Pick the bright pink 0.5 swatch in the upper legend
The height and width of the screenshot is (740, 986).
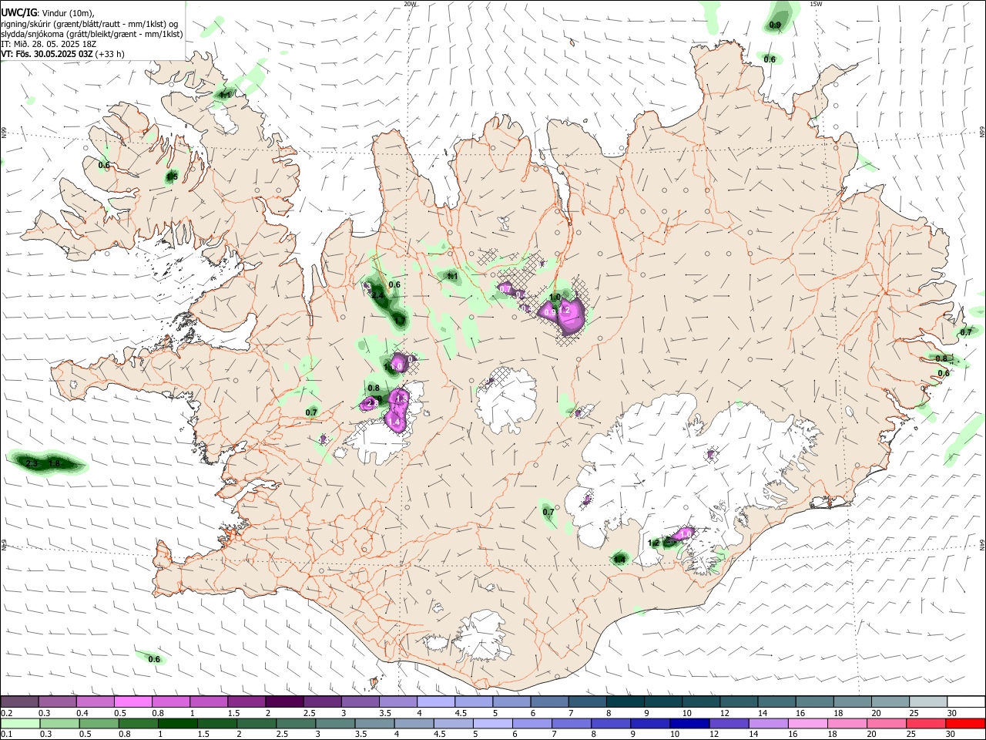pyautogui.click(x=132, y=702)
